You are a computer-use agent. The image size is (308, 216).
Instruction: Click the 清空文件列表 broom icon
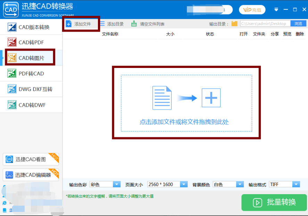134,24
